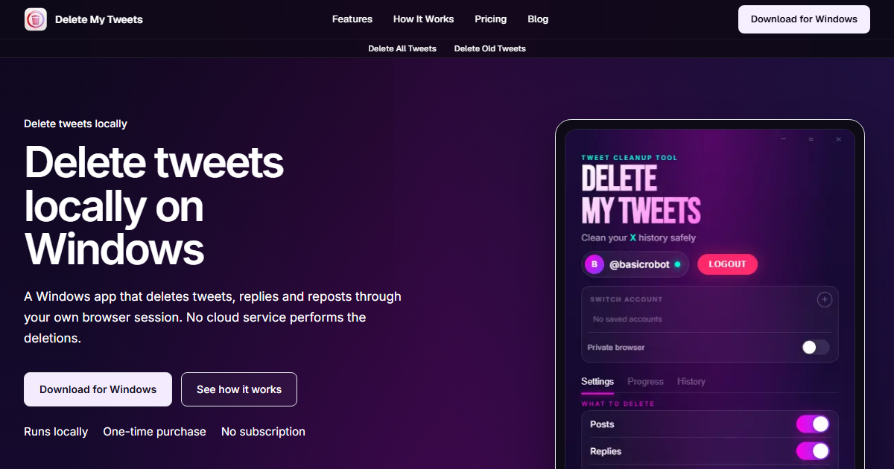
Task: Click the Clean your X history safely text
Action: coord(638,237)
